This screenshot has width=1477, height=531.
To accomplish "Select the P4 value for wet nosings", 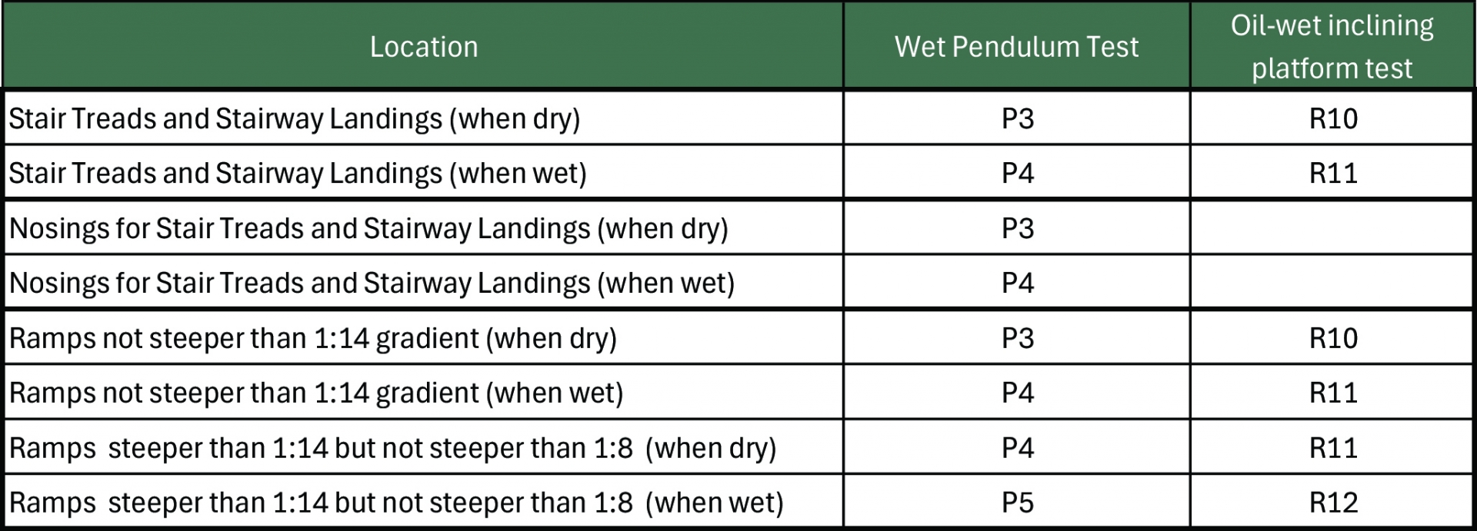I will pos(1017,284).
